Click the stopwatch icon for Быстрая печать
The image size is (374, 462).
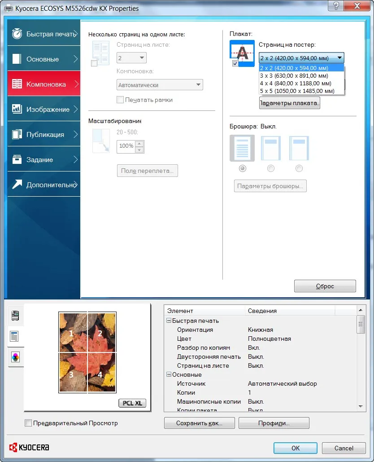(17, 34)
